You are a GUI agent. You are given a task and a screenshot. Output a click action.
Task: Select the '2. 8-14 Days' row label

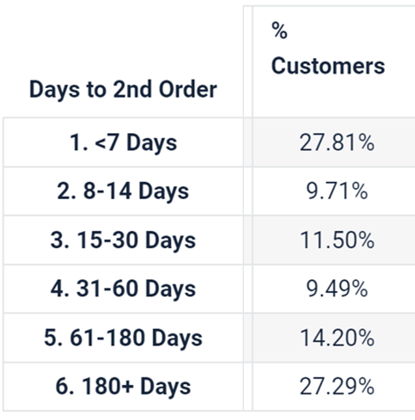click(x=123, y=191)
